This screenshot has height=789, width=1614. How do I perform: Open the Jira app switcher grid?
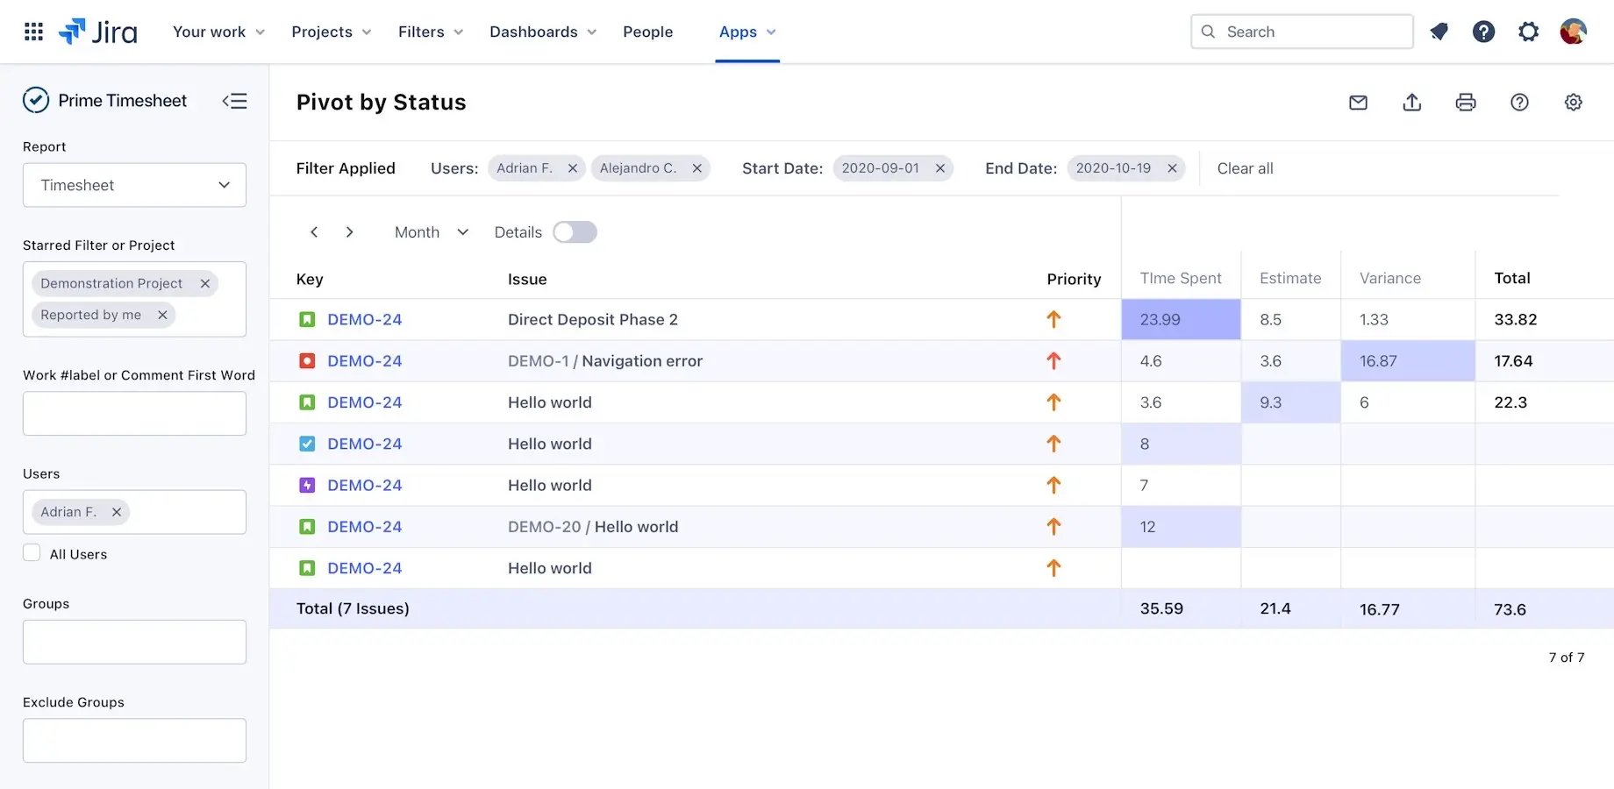point(32,32)
